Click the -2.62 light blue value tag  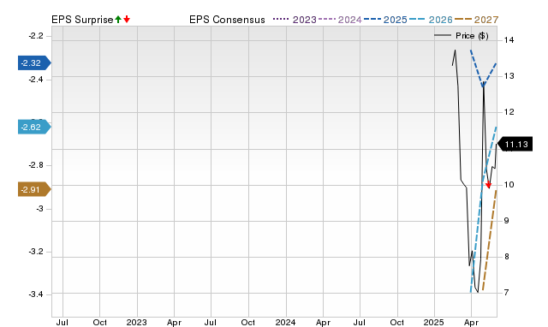[34, 128]
